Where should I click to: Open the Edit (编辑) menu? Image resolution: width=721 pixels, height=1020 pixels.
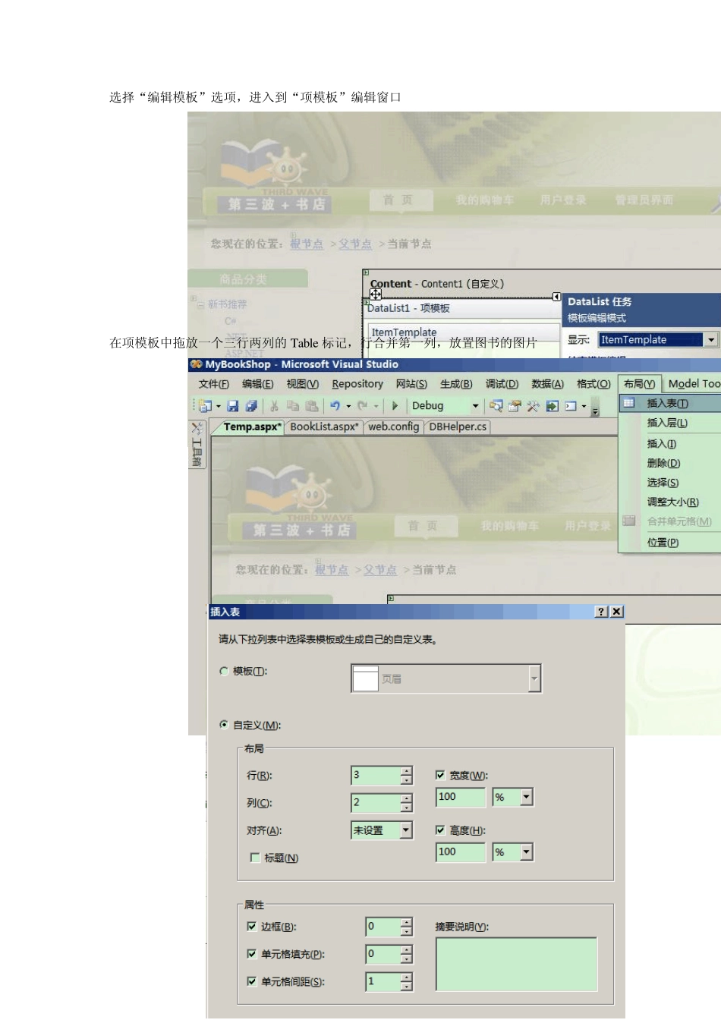(258, 384)
